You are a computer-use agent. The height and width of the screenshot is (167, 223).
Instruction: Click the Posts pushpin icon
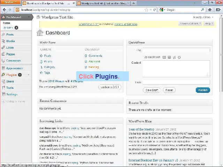click(3, 34)
